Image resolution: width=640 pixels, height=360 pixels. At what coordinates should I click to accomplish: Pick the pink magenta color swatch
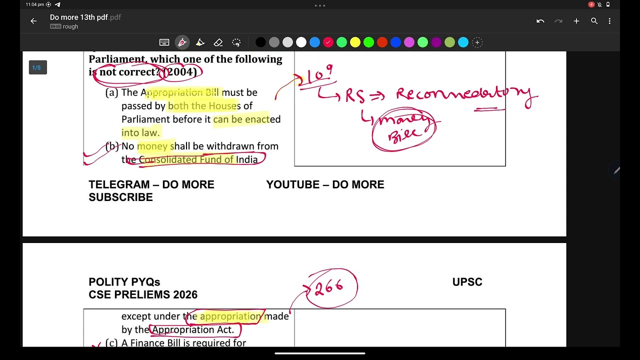409,42
